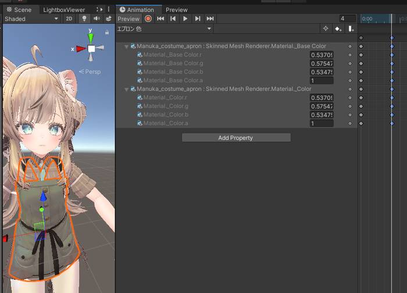This screenshot has width=407, height=293.
Task: Select blue keyframe on Base Color.g track
Action: coord(392,63)
